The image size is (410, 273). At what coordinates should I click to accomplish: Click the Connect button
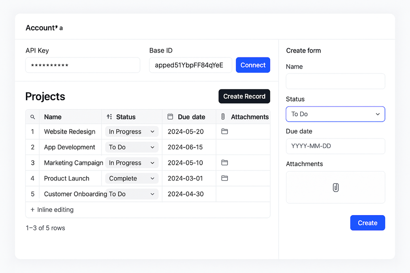tap(253, 65)
